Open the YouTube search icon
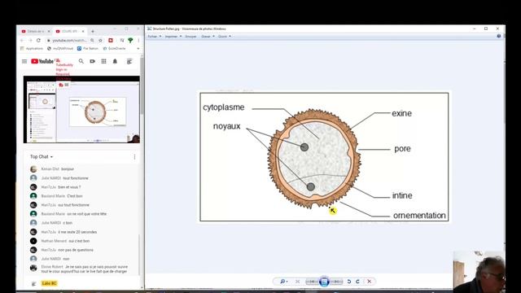521x293 pixels. coord(81,61)
